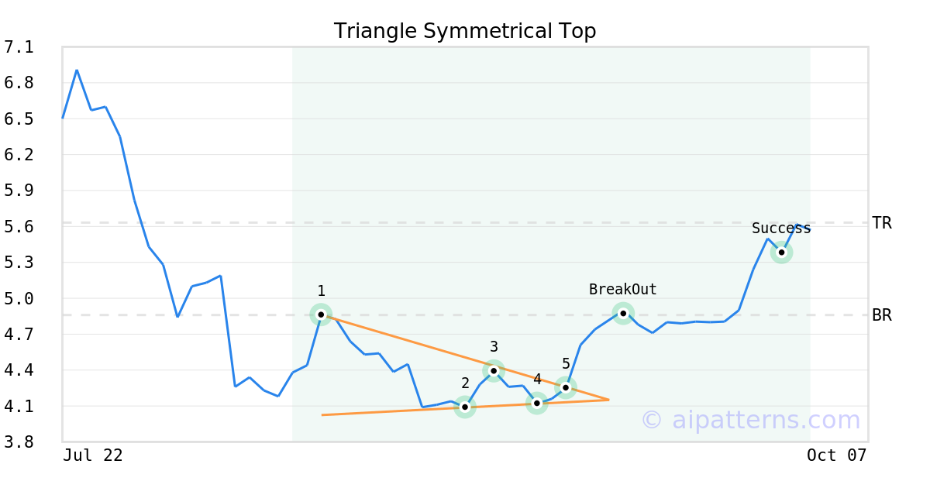Click pattern point 2 marker

click(x=465, y=407)
